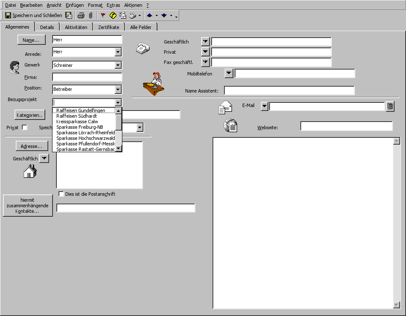Click the save and new icon

pos(69,15)
